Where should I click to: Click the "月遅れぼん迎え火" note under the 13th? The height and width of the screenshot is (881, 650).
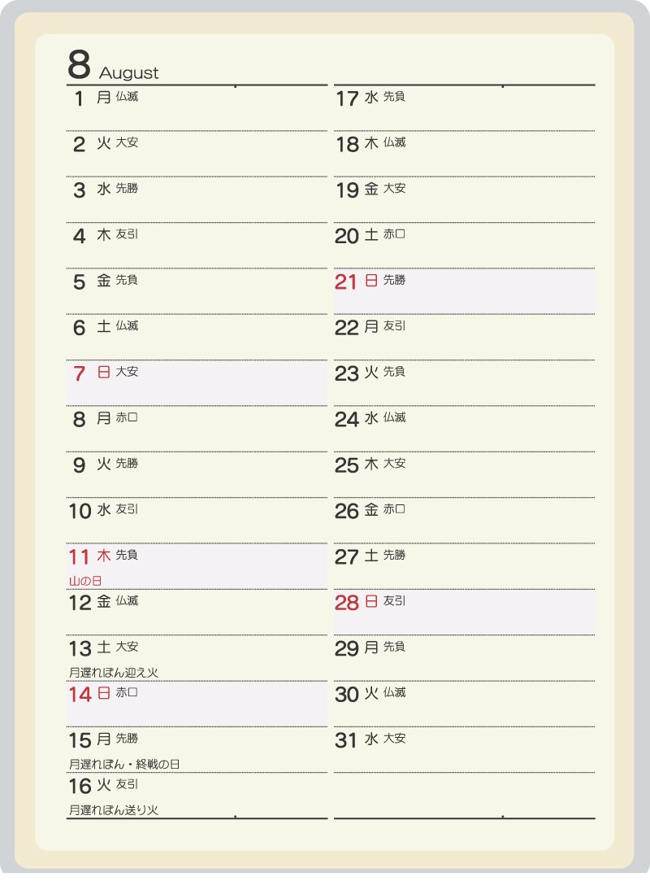[x=112, y=673]
